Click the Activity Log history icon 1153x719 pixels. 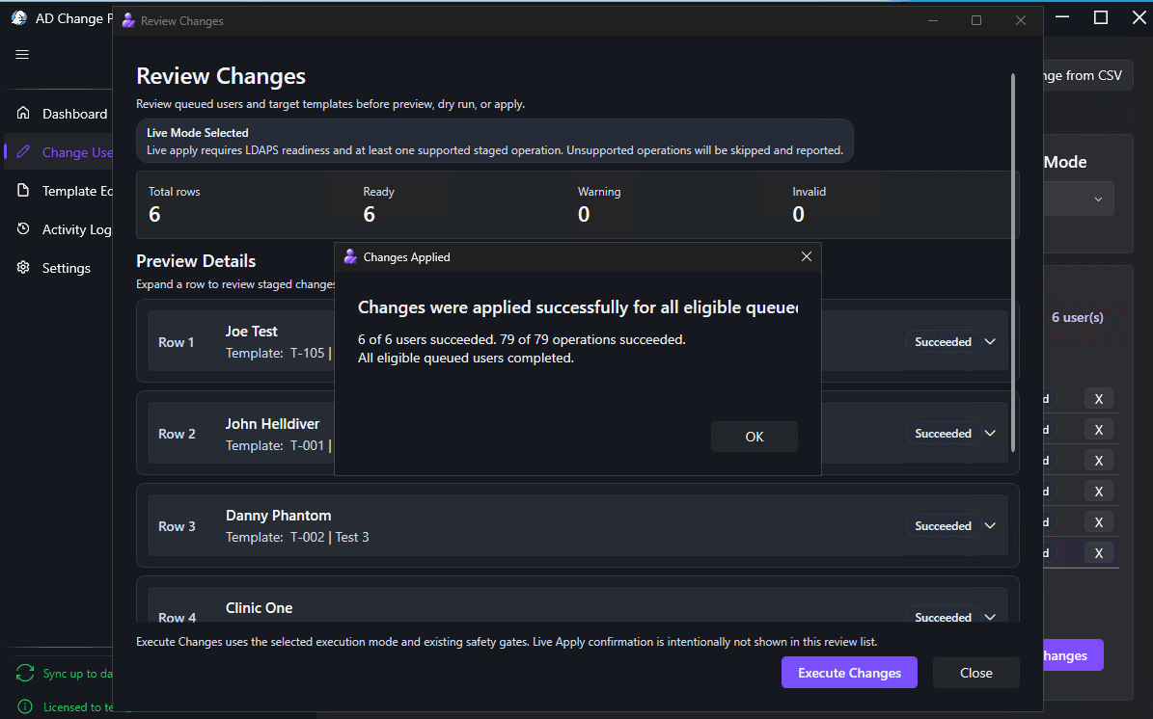[23, 228]
